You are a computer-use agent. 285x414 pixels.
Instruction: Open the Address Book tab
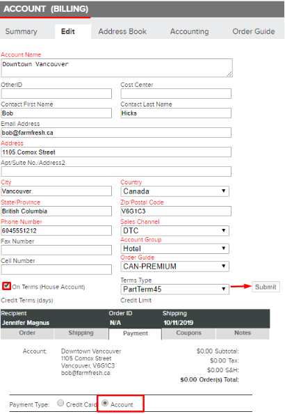click(122, 31)
